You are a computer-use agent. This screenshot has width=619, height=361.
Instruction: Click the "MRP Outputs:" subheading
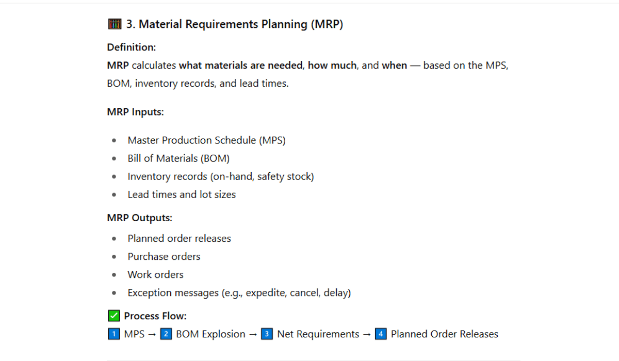pyautogui.click(x=139, y=218)
